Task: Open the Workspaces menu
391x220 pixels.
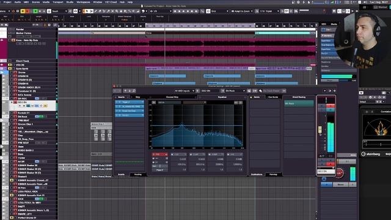Action: click(83, 2)
